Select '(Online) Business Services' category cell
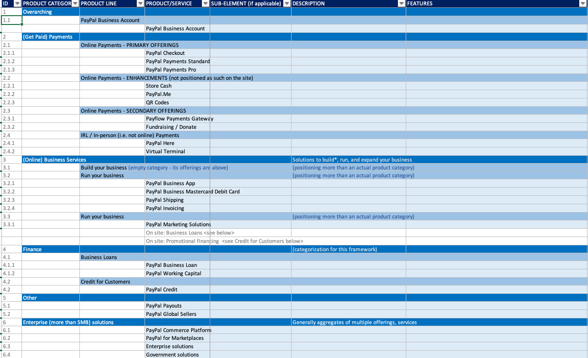The height and width of the screenshot is (358, 588). pyautogui.click(x=50, y=160)
